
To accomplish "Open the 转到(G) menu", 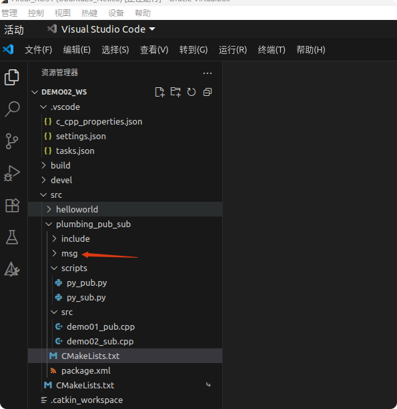I will 193,49.
